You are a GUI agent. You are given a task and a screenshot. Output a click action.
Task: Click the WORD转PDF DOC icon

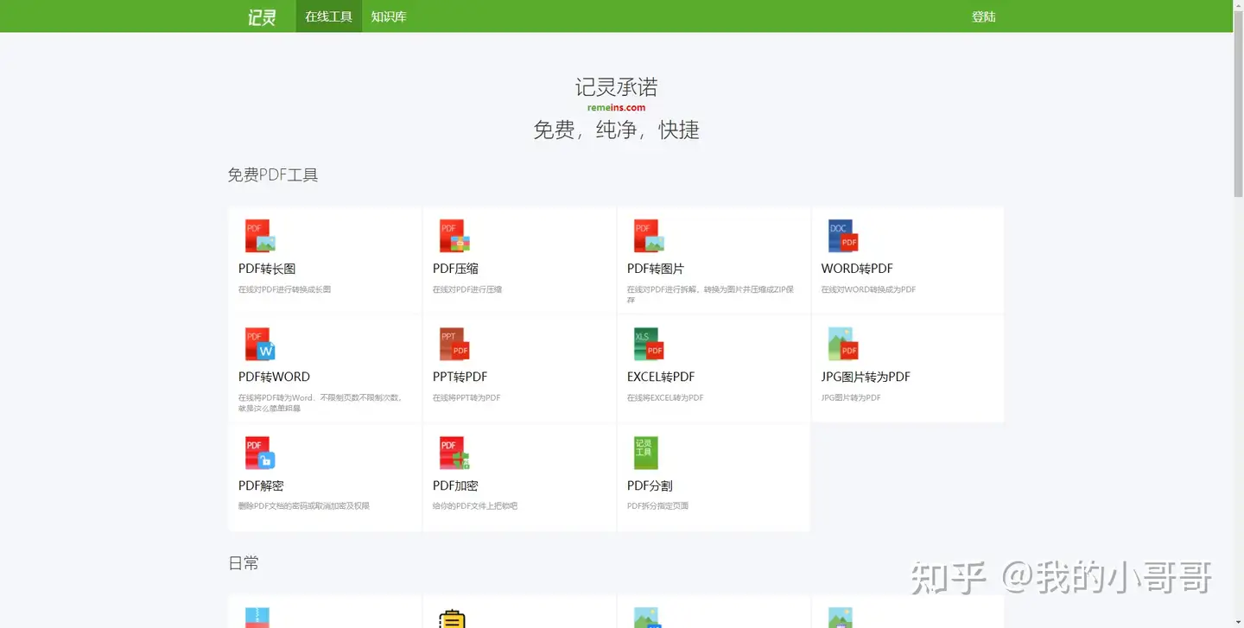point(843,237)
